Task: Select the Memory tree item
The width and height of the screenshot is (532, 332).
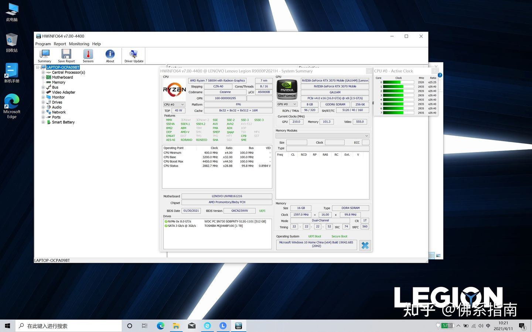Action: click(x=58, y=82)
